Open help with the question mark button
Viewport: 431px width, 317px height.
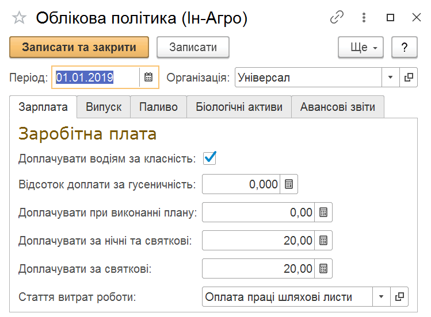405,47
